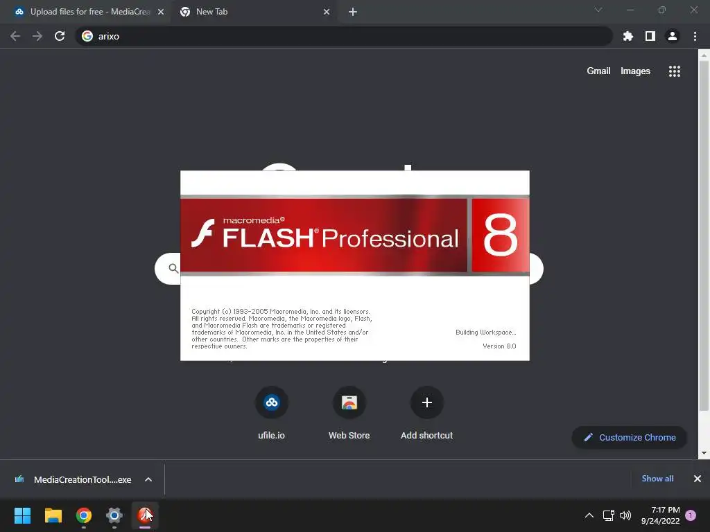Open the Web Store shortcut
Viewport: 710px width, 532px height.
pos(349,413)
